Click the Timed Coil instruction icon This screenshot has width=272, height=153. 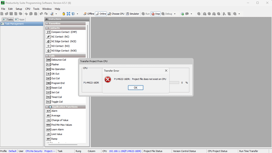[x=48, y=97]
